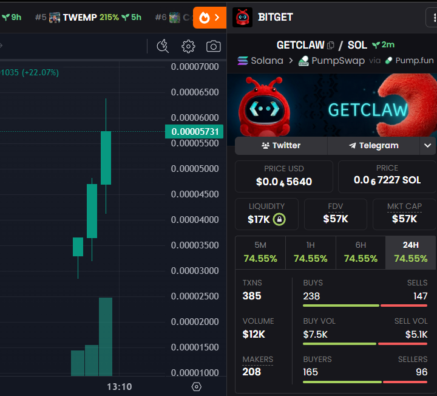Click the MKT CAP $57K box
This screenshot has height=396, width=437.
[404, 214]
